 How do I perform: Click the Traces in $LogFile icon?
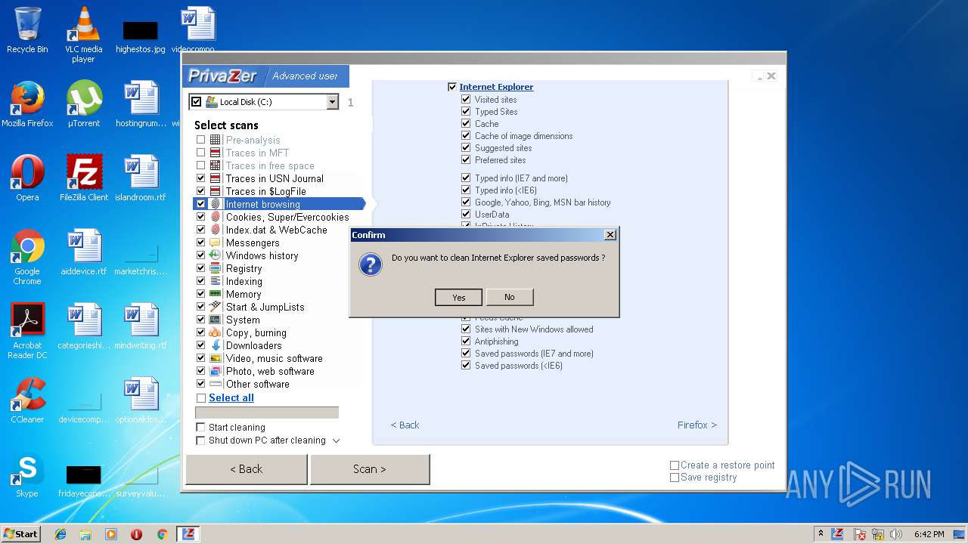215,191
